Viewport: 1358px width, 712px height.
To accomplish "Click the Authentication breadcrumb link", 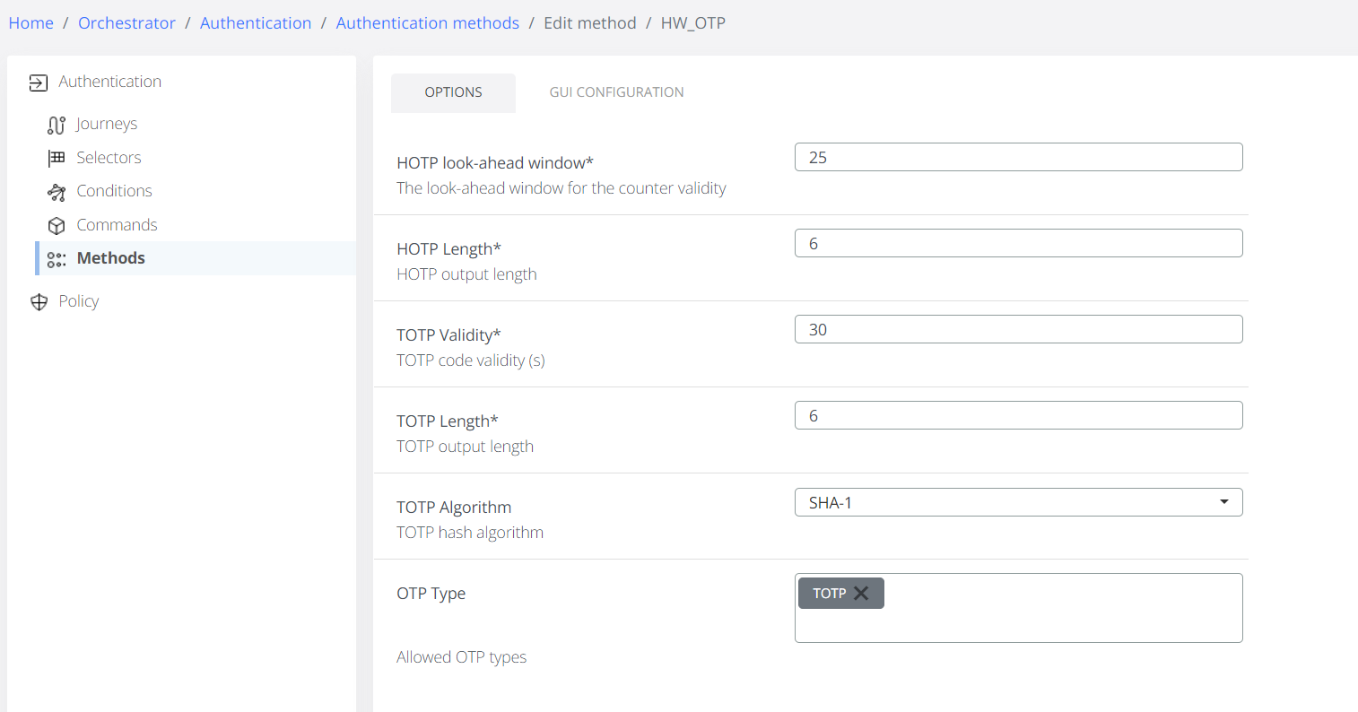I will (256, 22).
